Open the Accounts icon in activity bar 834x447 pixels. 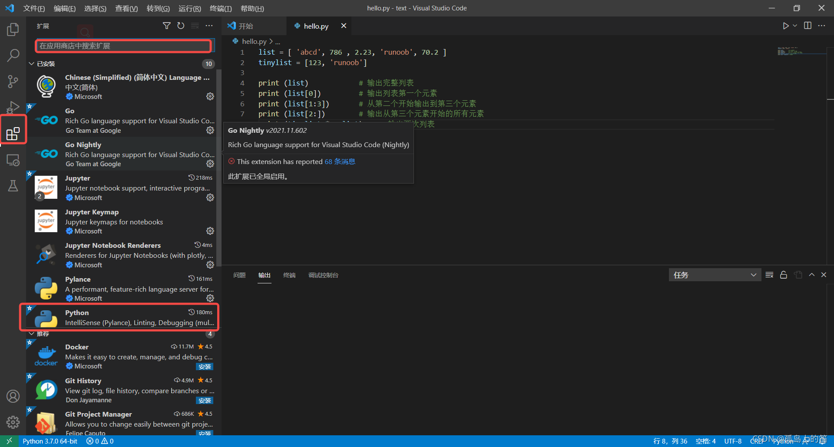point(13,396)
